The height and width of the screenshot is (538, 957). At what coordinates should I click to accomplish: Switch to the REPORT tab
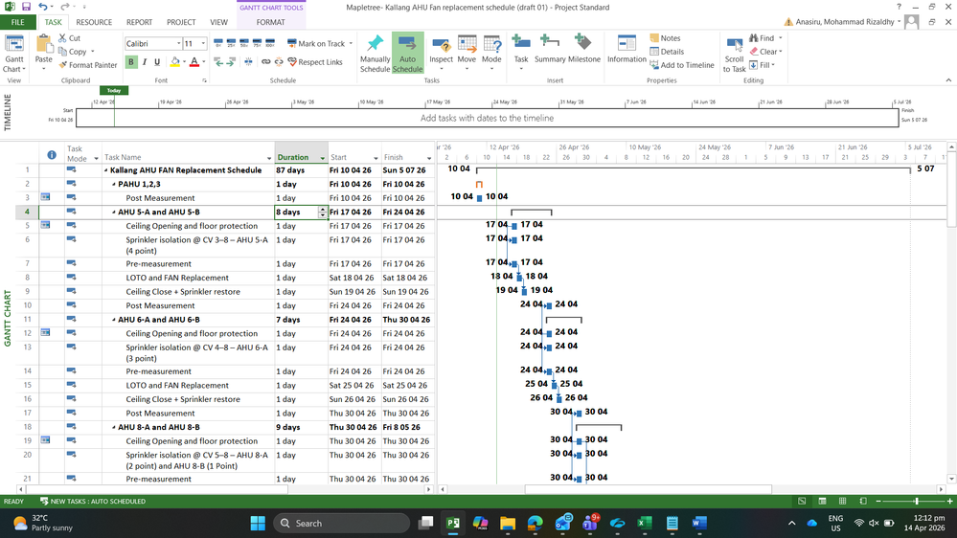click(139, 22)
